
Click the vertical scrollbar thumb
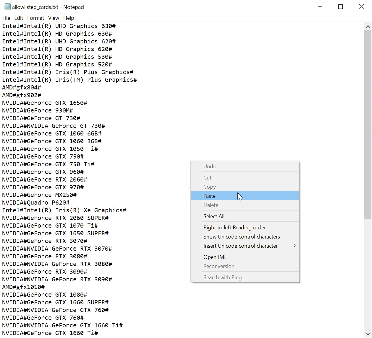click(x=368, y=124)
